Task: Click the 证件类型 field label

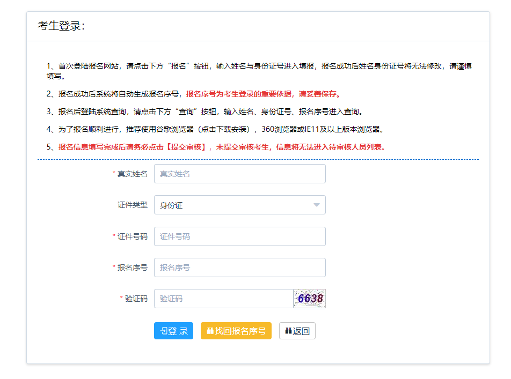Action: click(132, 205)
